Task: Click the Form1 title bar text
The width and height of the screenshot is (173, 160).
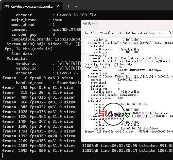Action: coord(92,24)
